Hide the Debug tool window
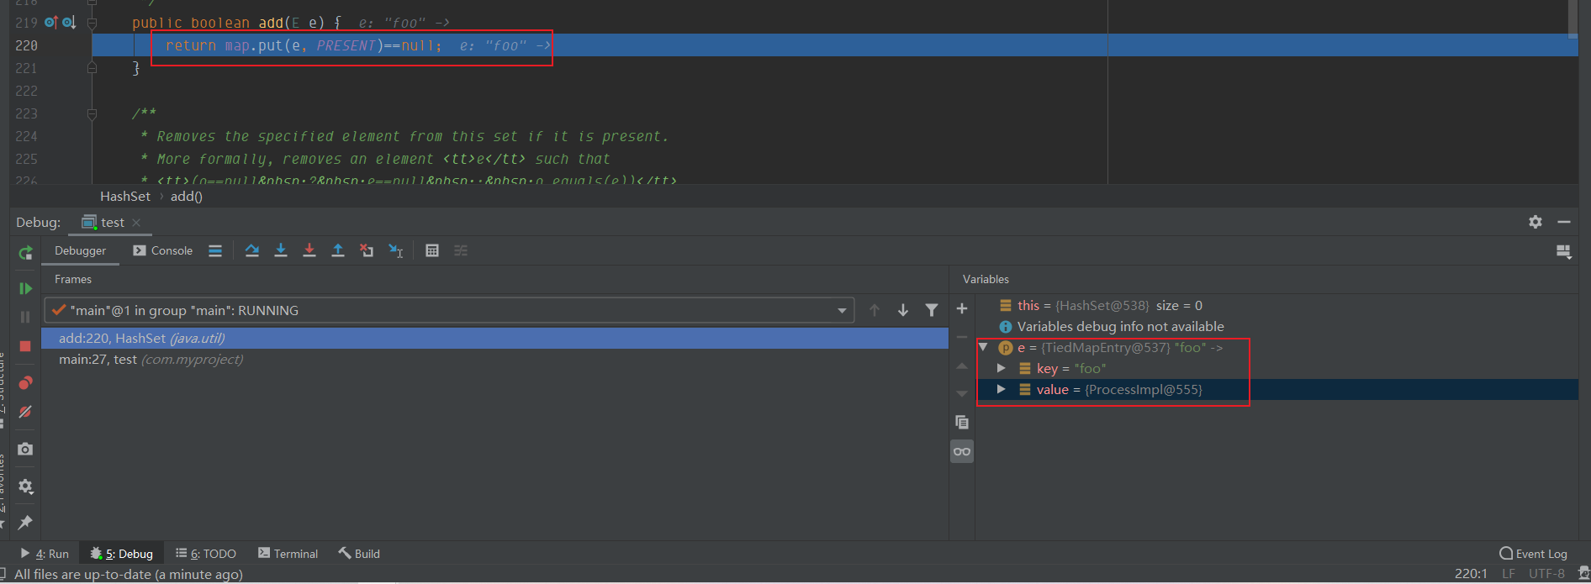This screenshot has height=584, width=1591. pyautogui.click(x=1564, y=222)
